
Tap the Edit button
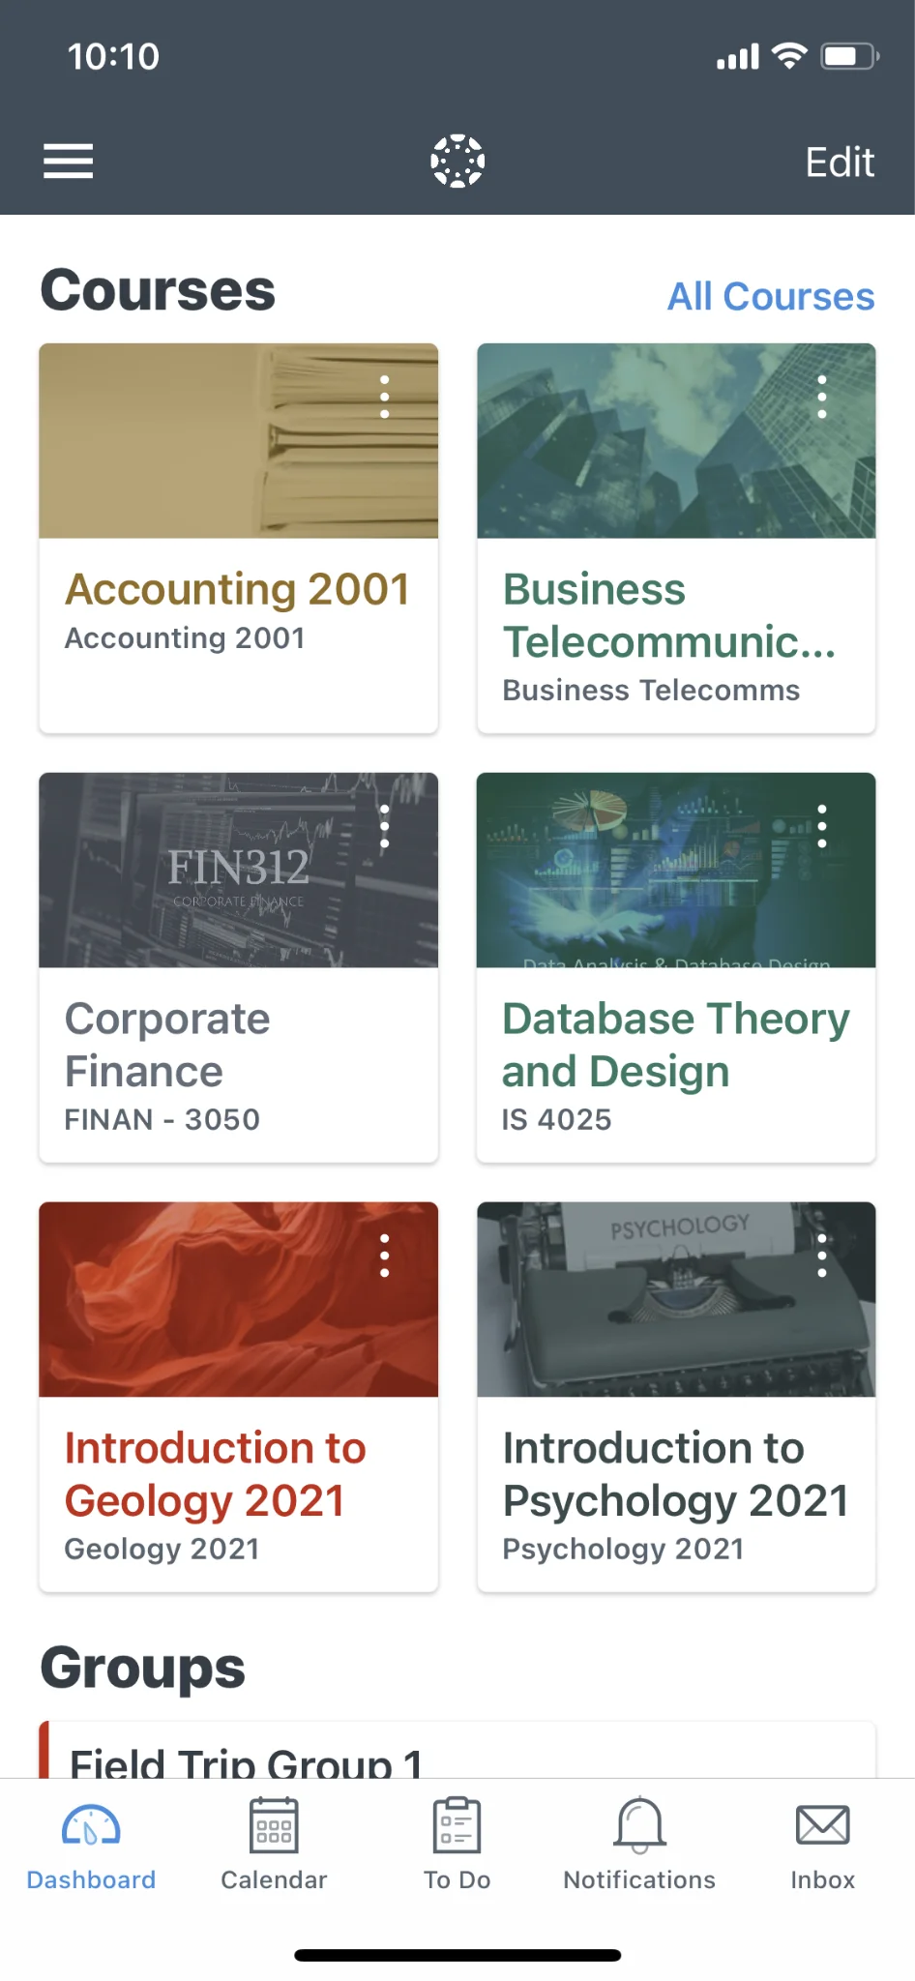click(840, 162)
